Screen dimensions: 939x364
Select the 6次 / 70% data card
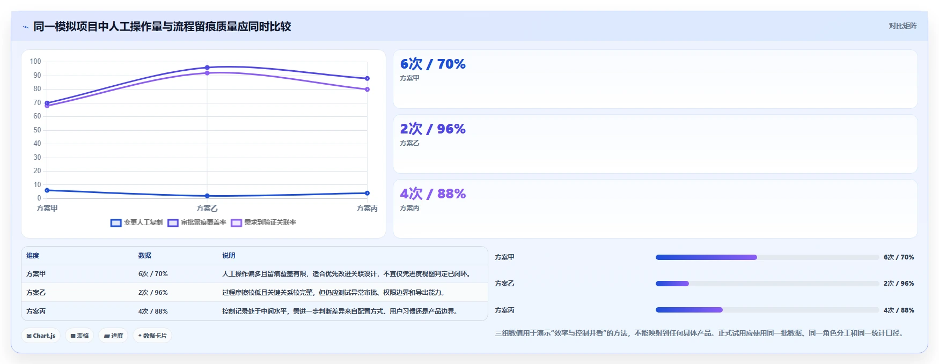coord(655,79)
